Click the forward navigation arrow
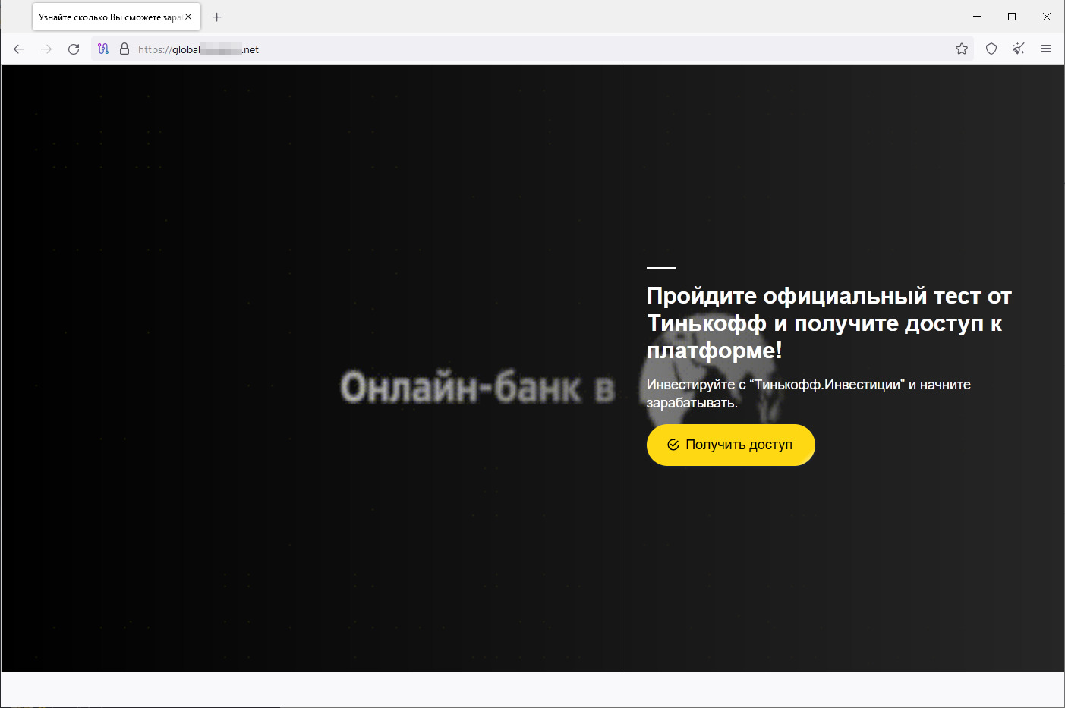The width and height of the screenshot is (1065, 708). [x=46, y=49]
